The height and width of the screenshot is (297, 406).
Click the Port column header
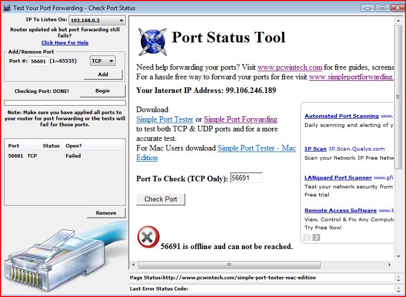(15, 146)
